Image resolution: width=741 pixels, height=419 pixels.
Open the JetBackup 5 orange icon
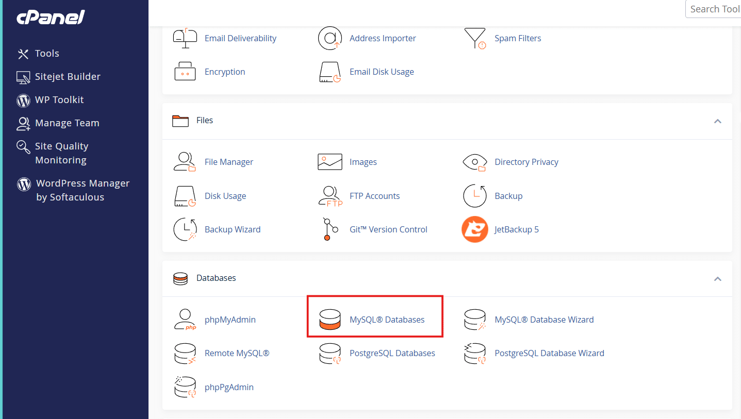[x=475, y=229]
